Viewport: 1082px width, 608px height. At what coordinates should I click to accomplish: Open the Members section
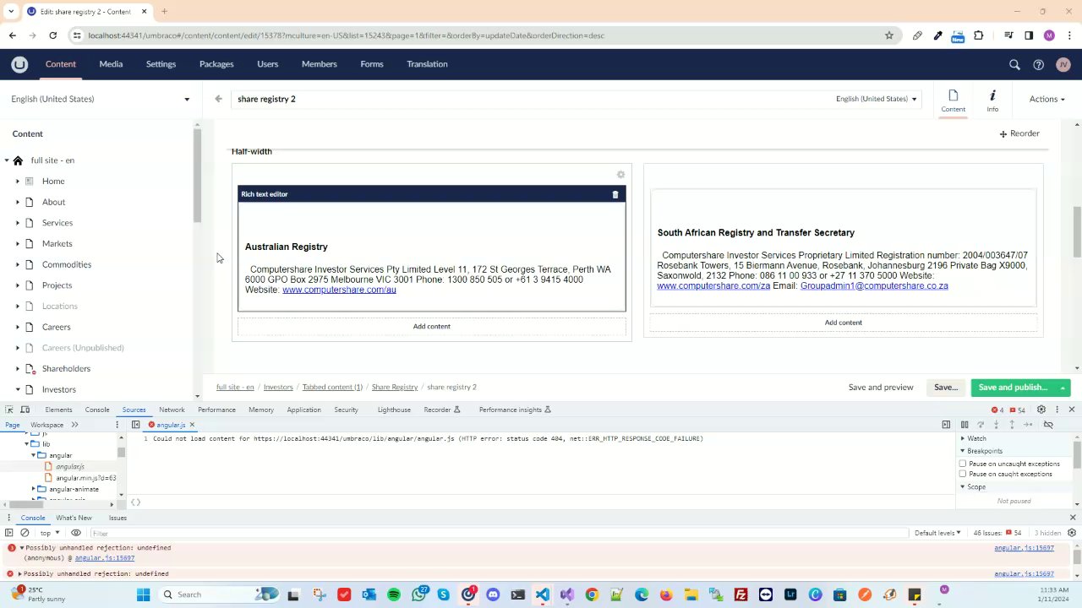click(320, 64)
